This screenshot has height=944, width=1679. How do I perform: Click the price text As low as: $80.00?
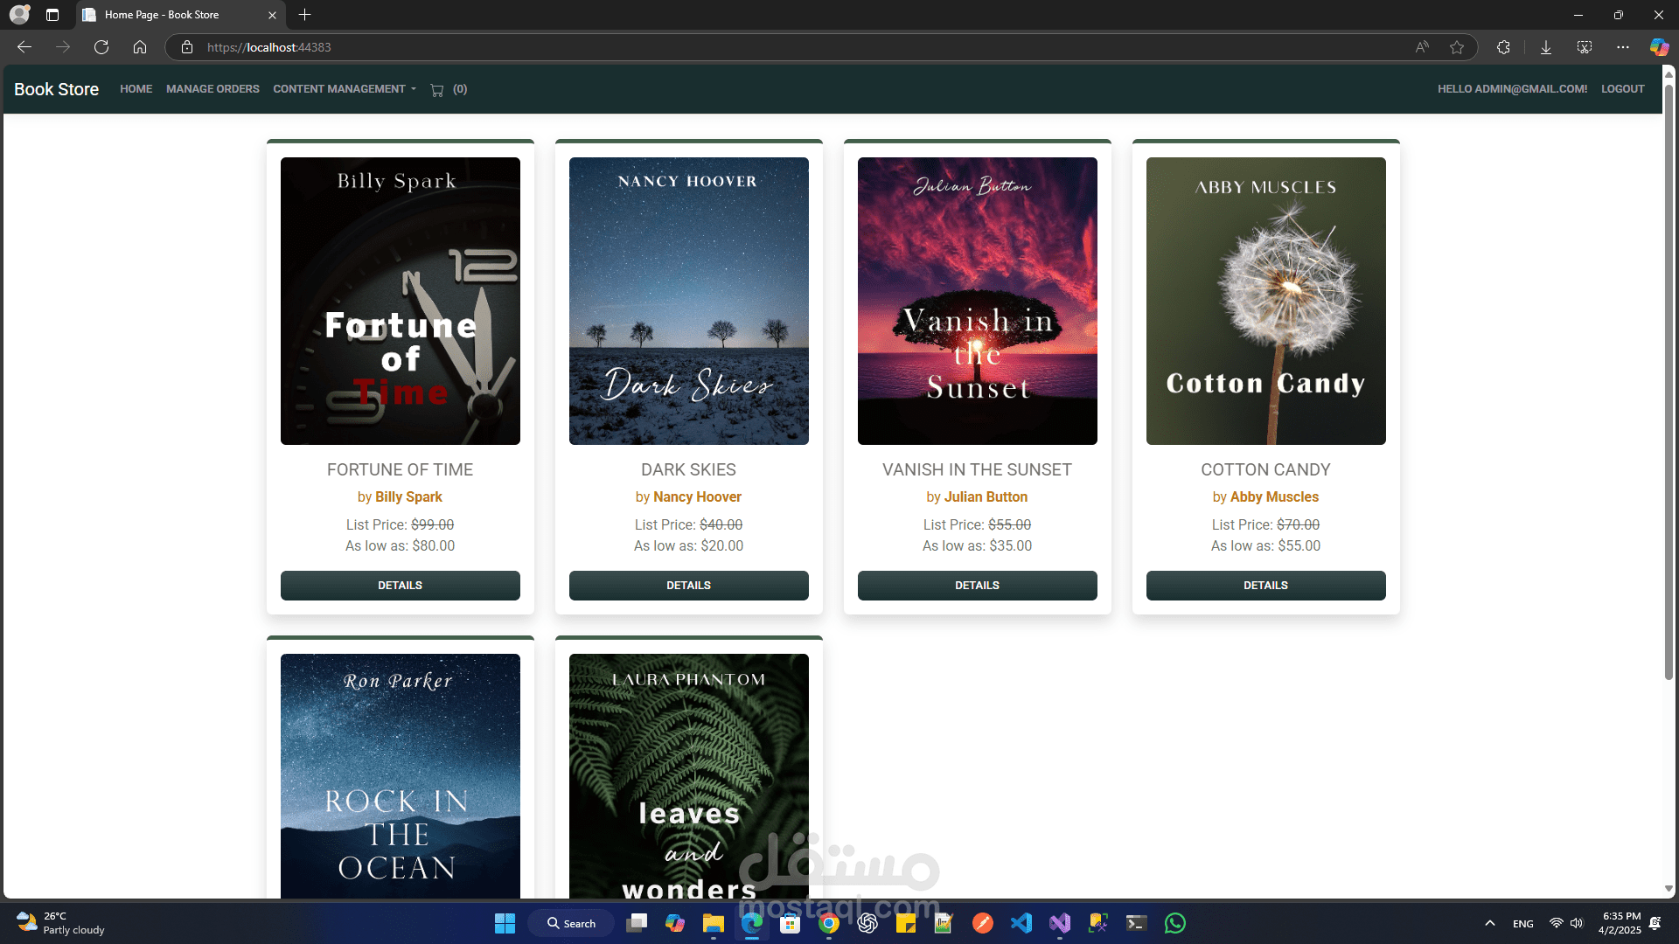click(x=401, y=545)
